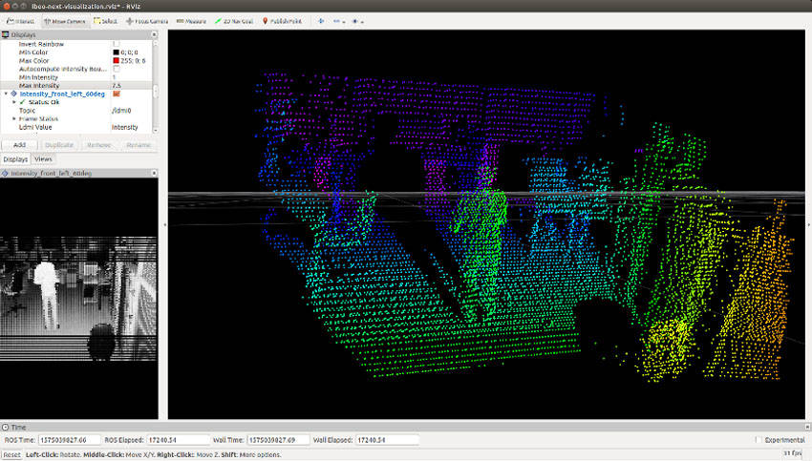The image size is (812, 461).
Task: Select the Max Intensity property row
Action: tap(76, 85)
